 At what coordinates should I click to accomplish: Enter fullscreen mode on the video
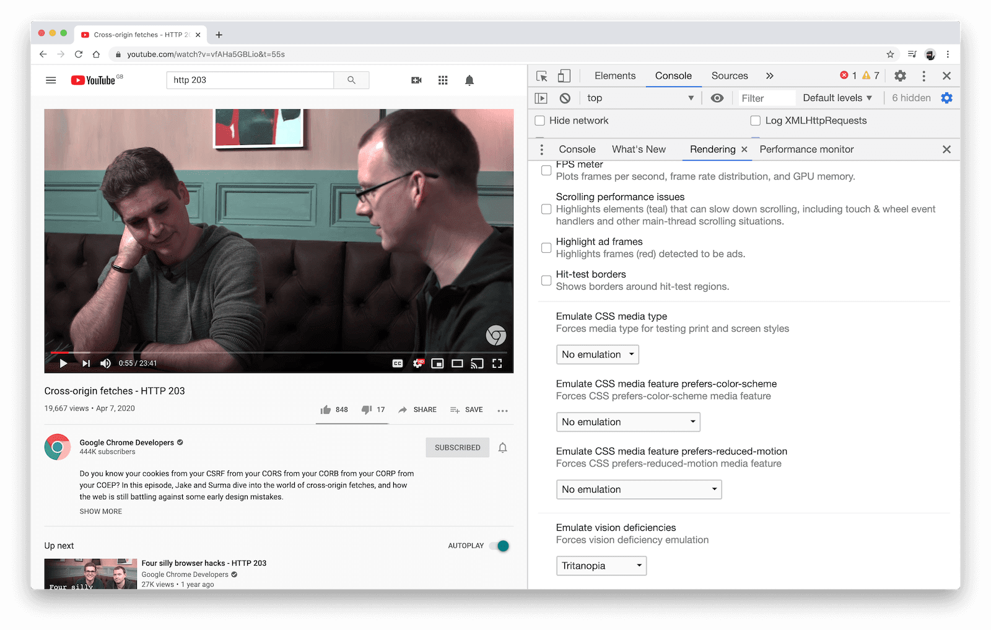(x=497, y=364)
